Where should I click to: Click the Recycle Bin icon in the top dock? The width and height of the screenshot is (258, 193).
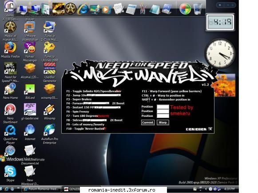pyautogui.click(x=198, y=9)
